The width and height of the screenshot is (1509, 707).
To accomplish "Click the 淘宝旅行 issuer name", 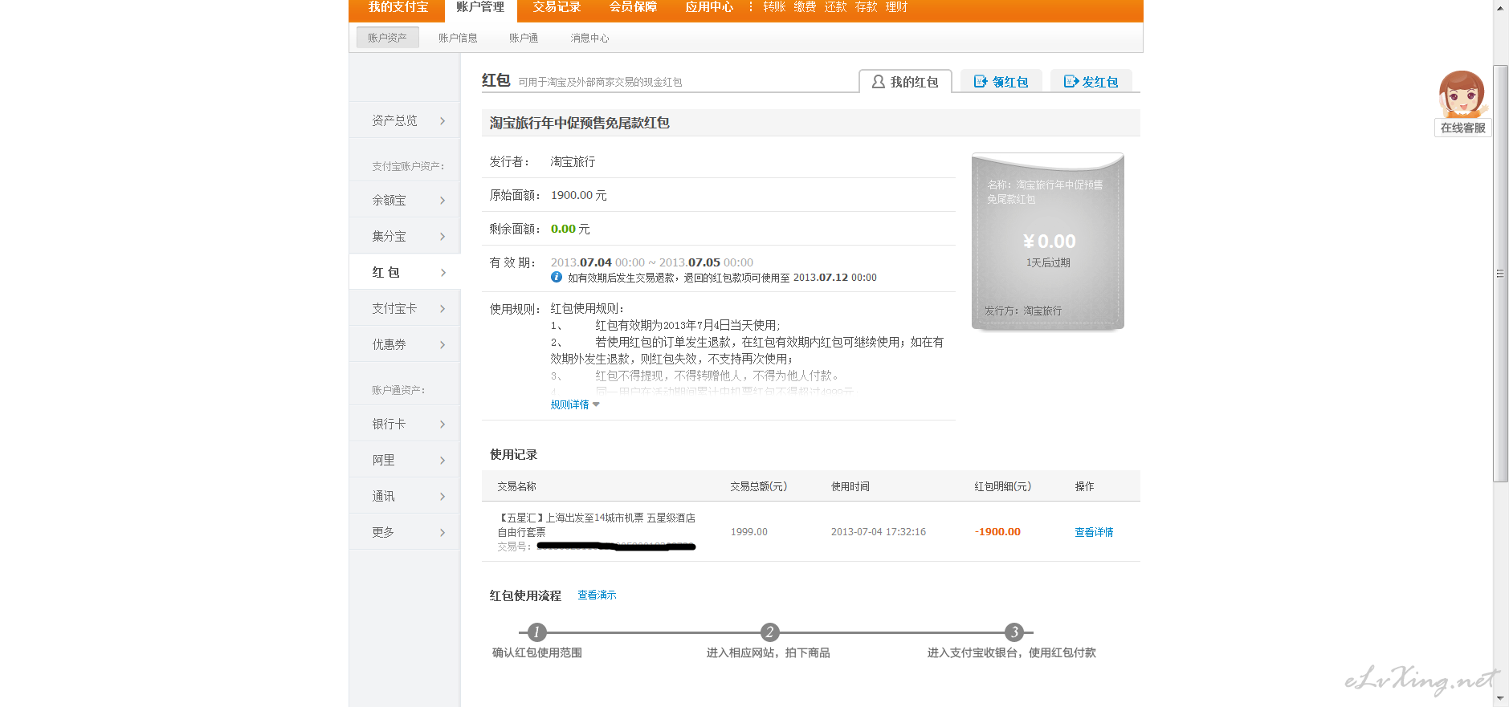I will [x=573, y=162].
